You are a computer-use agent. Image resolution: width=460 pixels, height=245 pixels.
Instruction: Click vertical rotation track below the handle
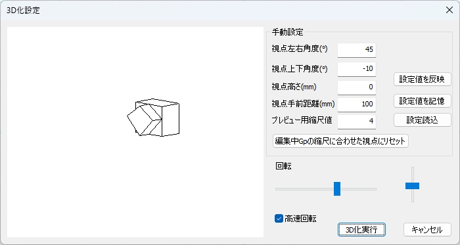pos(413,196)
